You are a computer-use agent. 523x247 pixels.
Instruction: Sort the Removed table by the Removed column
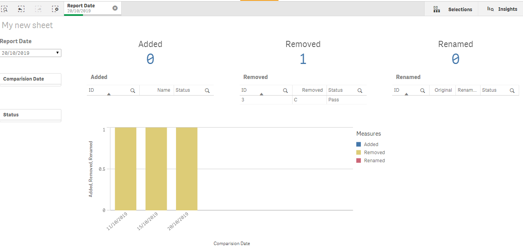pyautogui.click(x=312, y=90)
